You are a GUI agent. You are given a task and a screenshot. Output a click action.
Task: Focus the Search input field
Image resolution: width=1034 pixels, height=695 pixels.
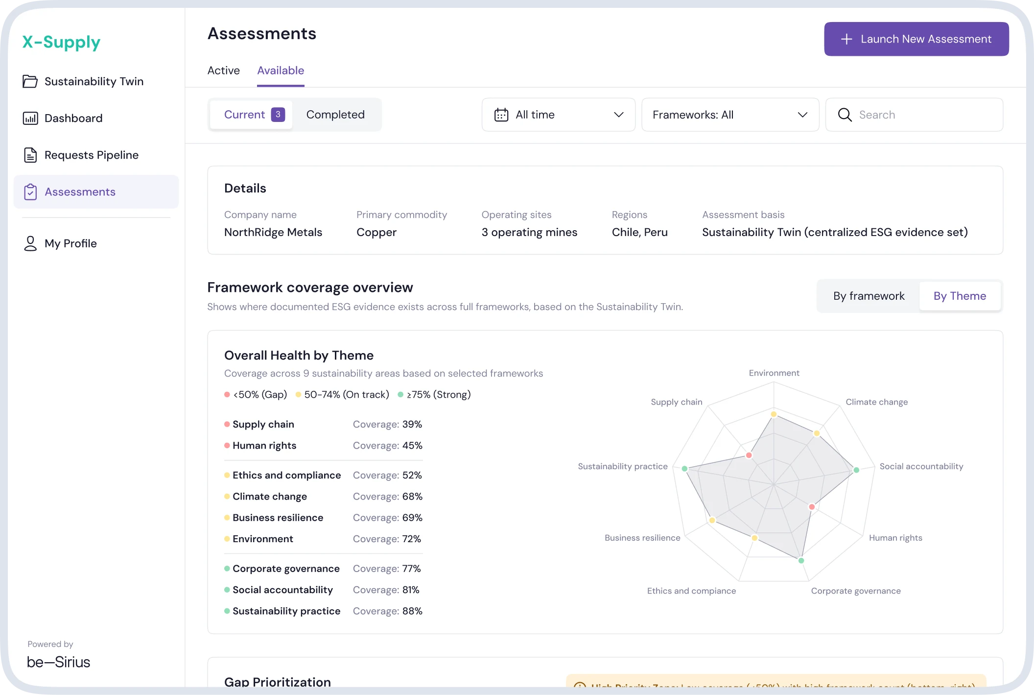(914, 115)
